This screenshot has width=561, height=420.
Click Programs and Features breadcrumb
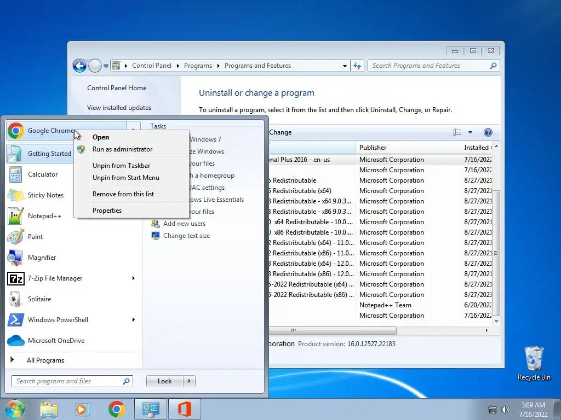pos(257,66)
